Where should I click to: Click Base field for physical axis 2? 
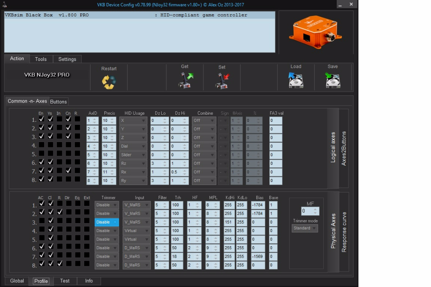(273, 213)
